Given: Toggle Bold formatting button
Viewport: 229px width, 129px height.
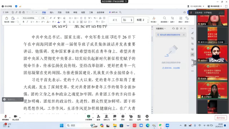Looking at the screenshot, I should [24, 22].
